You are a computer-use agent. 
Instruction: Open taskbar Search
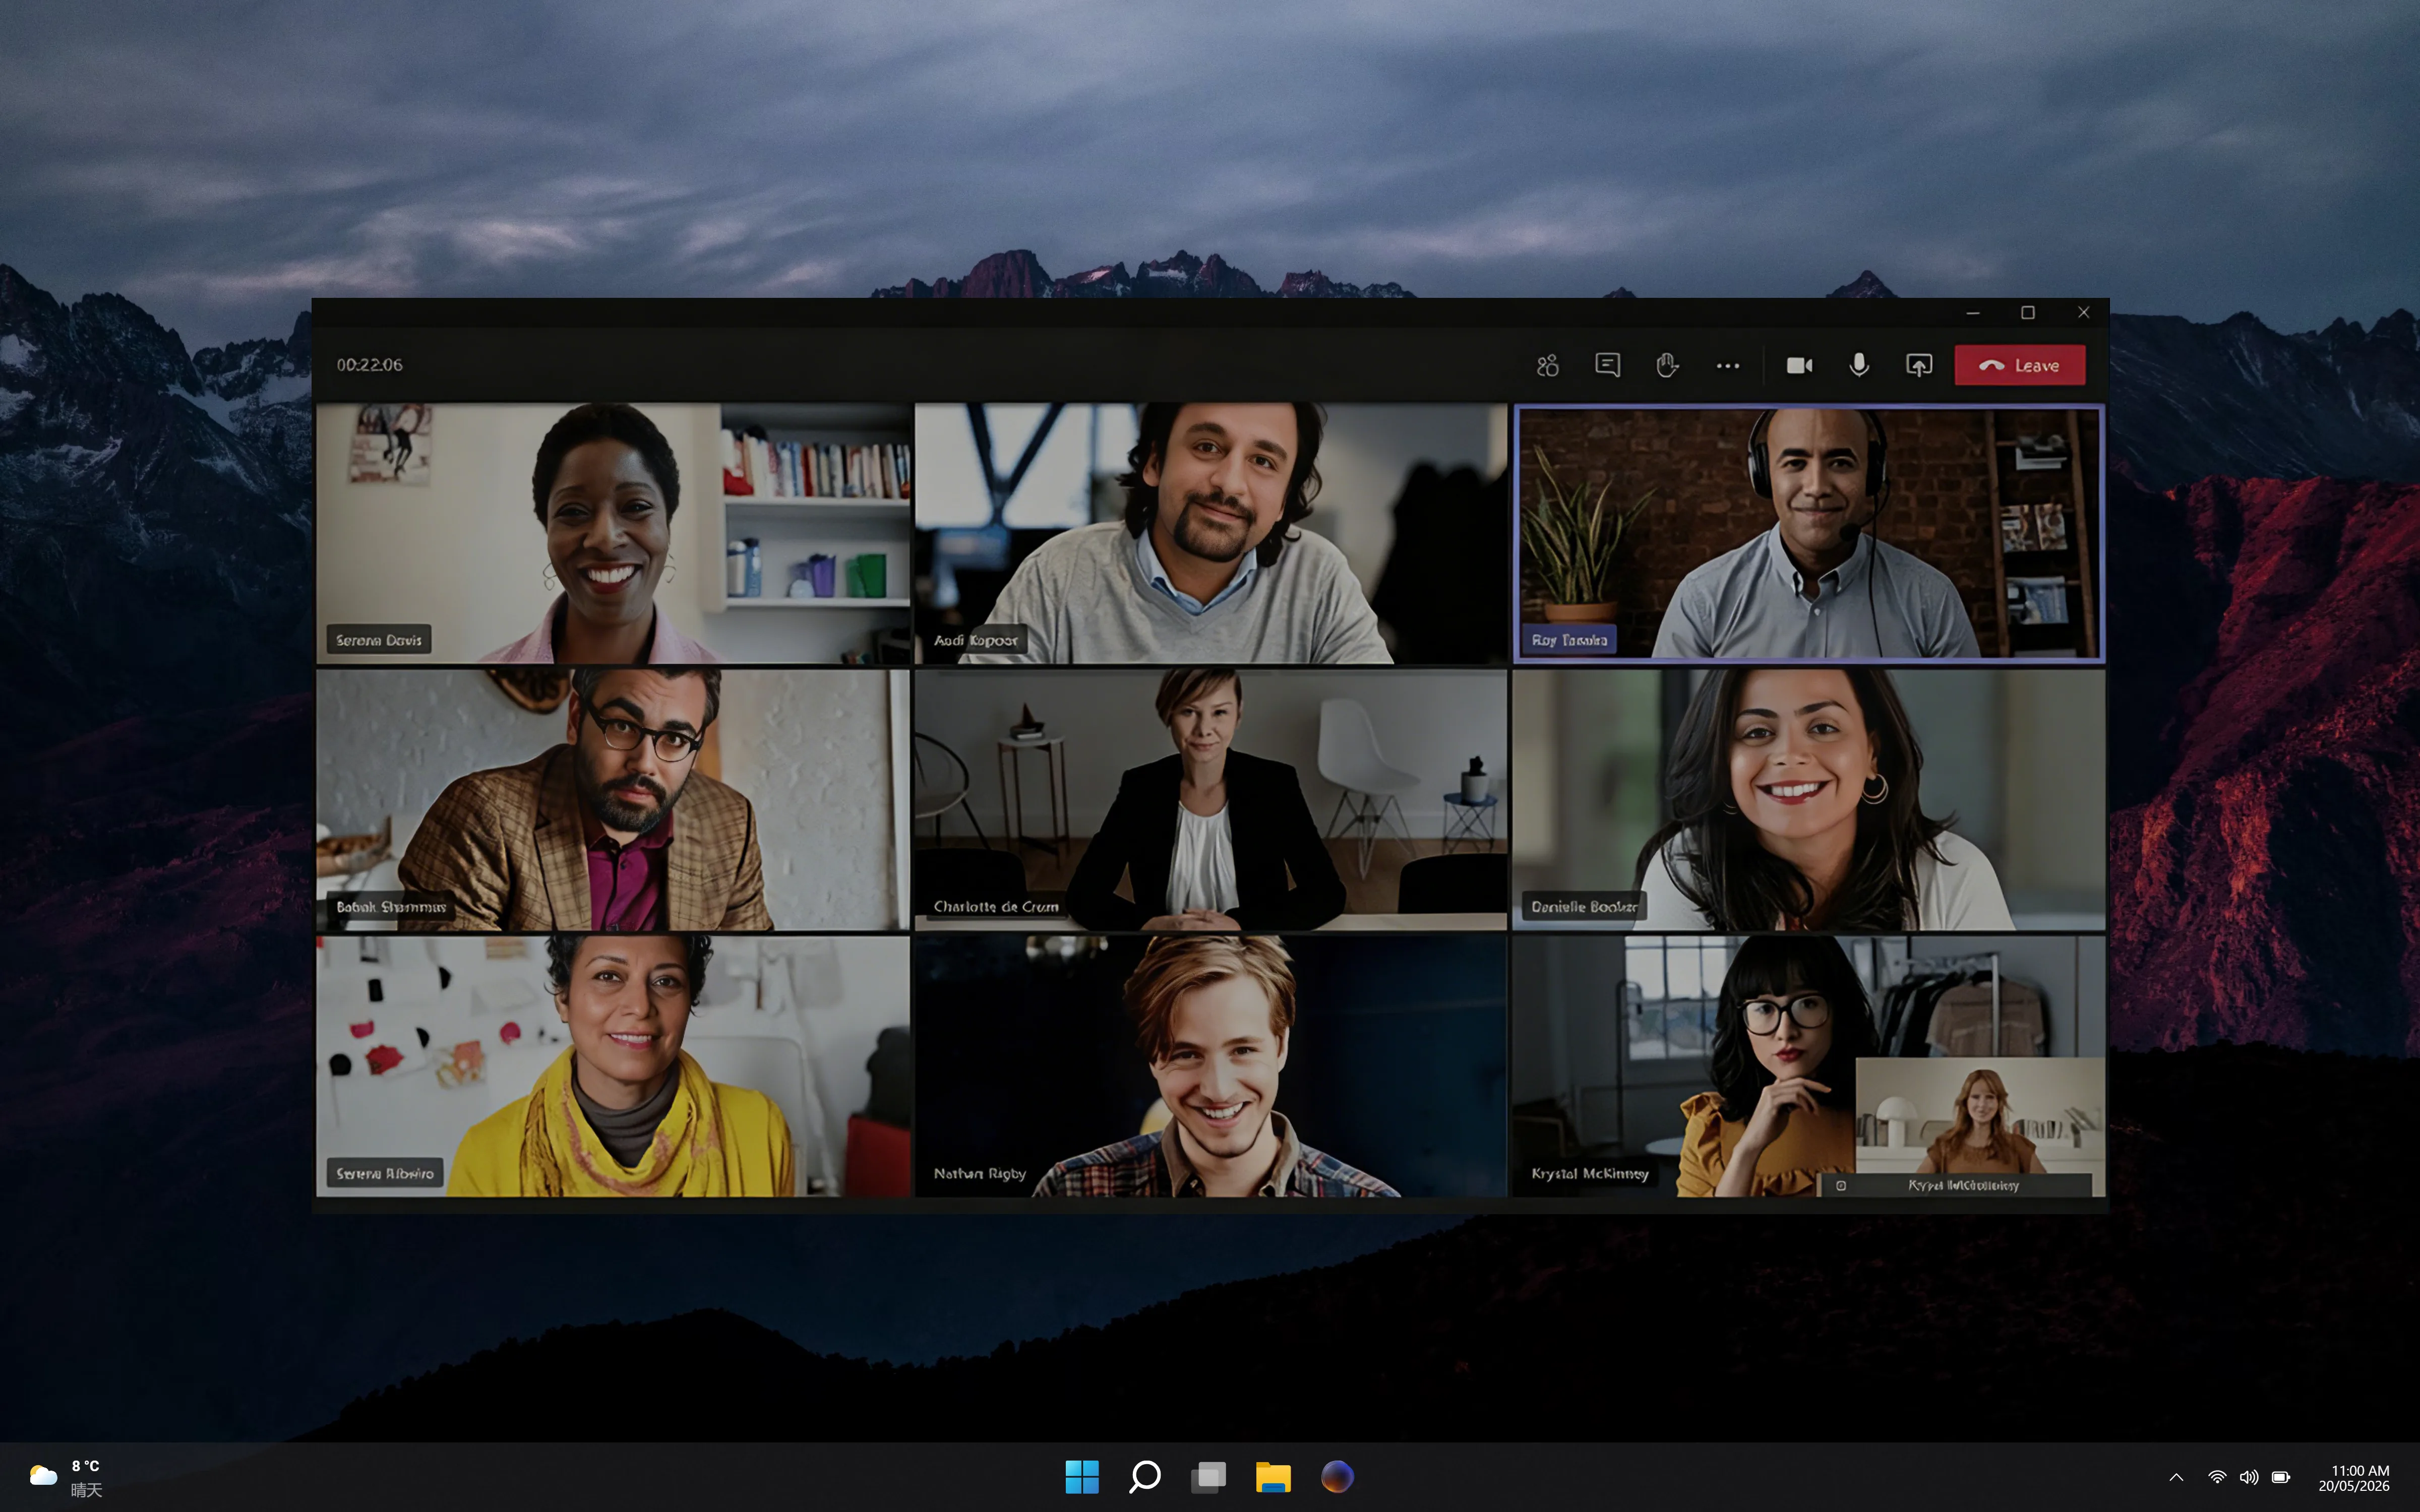[1145, 1476]
